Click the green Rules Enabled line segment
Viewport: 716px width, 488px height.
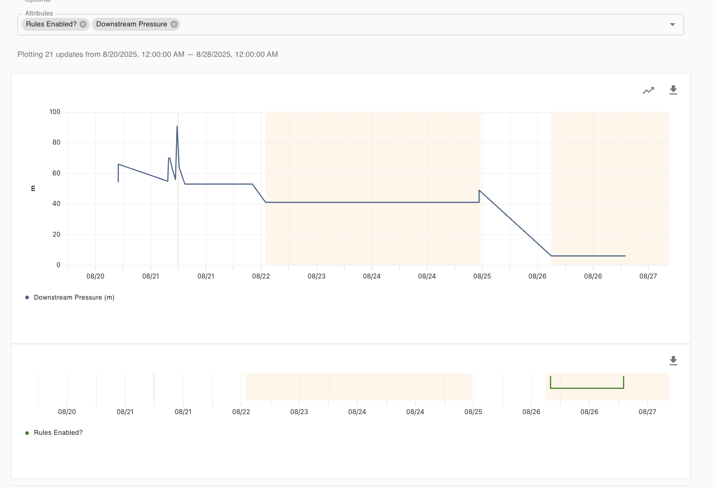click(587, 388)
